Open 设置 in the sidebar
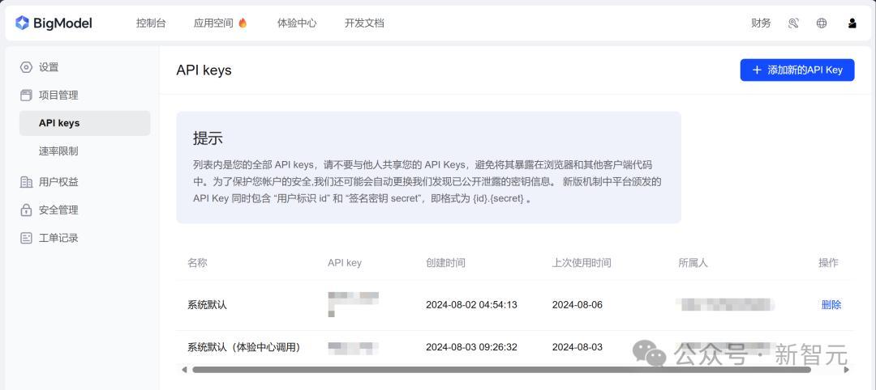Screen dimensions: 876x390 click(49, 67)
